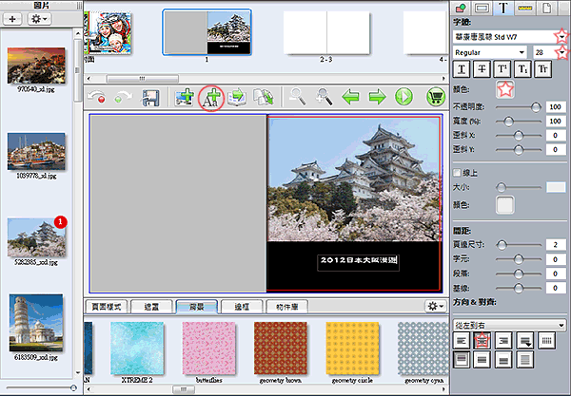Toggle the 線上 outline checkbox

(457, 173)
